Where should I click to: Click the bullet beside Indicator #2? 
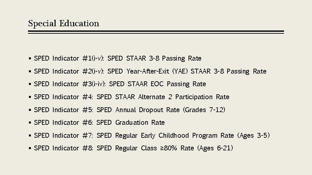click(30, 71)
